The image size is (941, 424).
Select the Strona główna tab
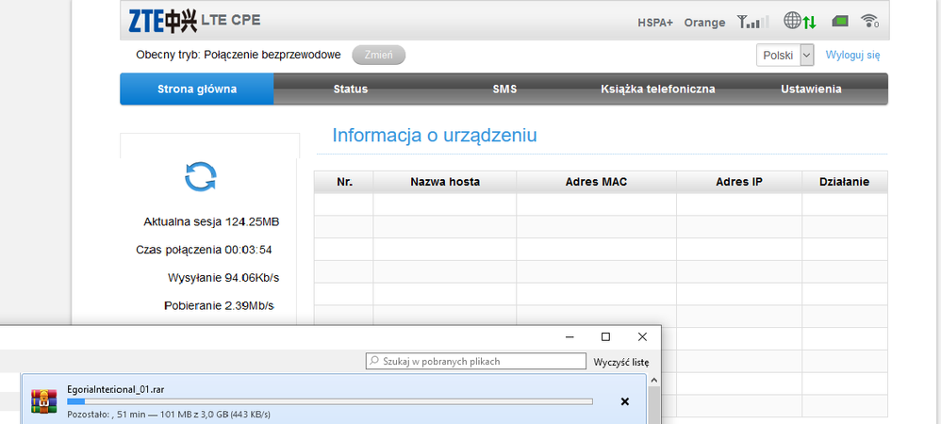(x=197, y=90)
